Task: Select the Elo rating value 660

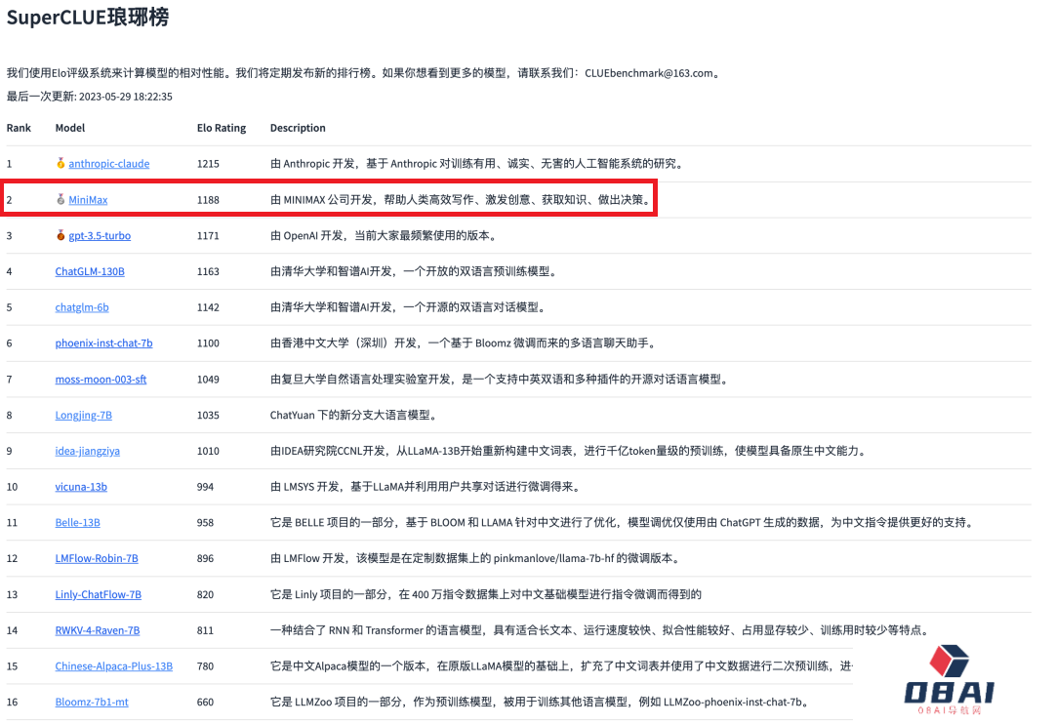Action: click(x=205, y=703)
